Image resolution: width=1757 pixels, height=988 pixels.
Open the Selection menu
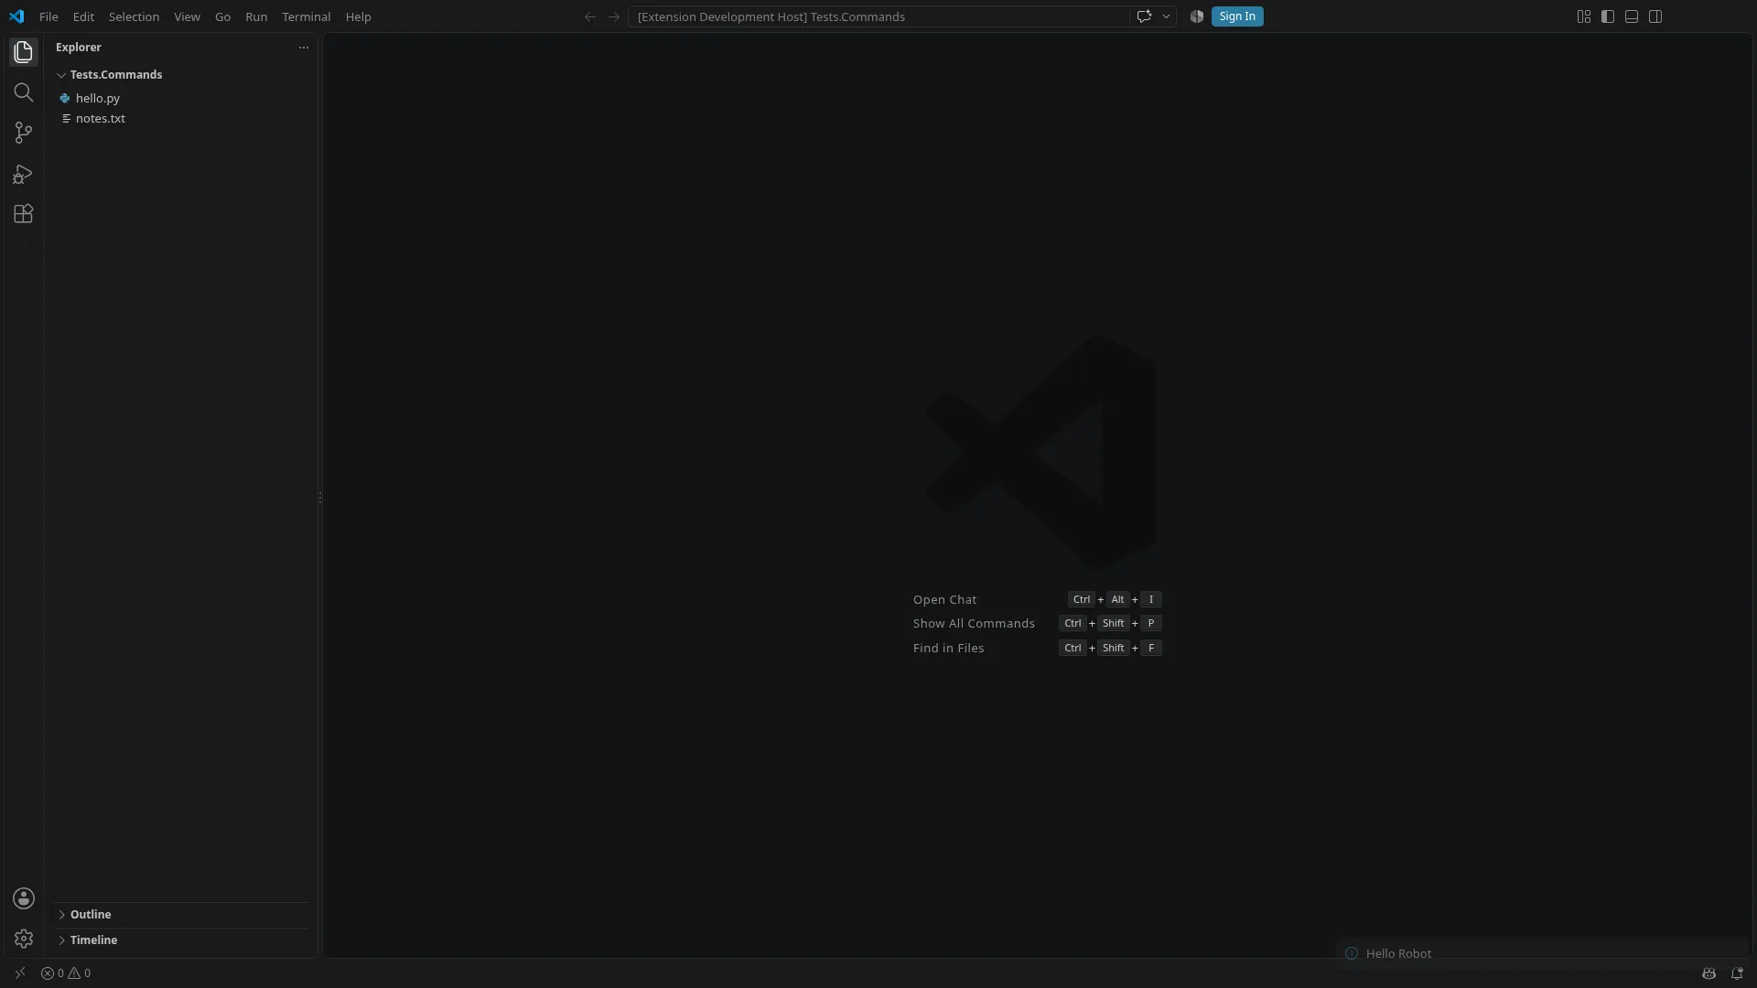(134, 16)
